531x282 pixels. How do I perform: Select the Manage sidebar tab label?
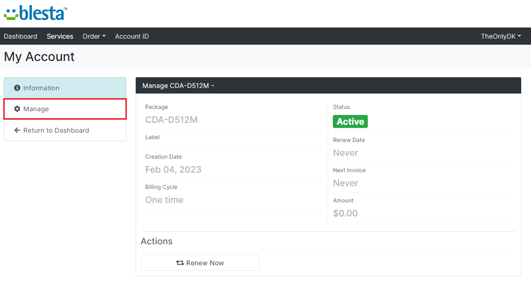click(x=36, y=109)
